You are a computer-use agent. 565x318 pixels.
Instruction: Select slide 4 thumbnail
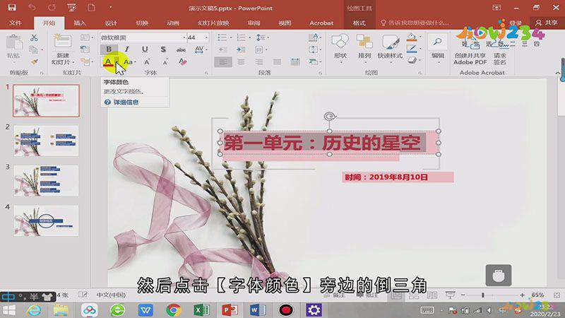pos(46,221)
